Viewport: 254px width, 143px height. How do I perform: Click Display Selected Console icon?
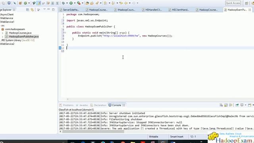(242, 105)
